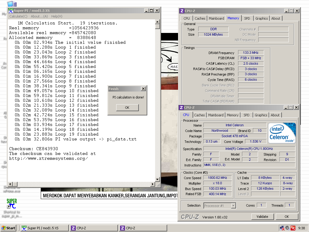Screen dimensions: 309x232
Task: Click the system clock showing 9:38
Action: coord(301,228)
